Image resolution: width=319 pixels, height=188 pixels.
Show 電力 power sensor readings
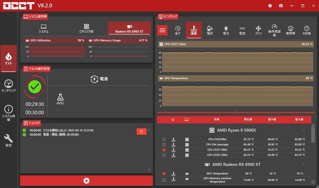pyautogui.click(x=226, y=30)
